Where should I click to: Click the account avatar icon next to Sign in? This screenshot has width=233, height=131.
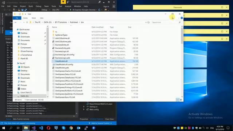coord(114,6)
